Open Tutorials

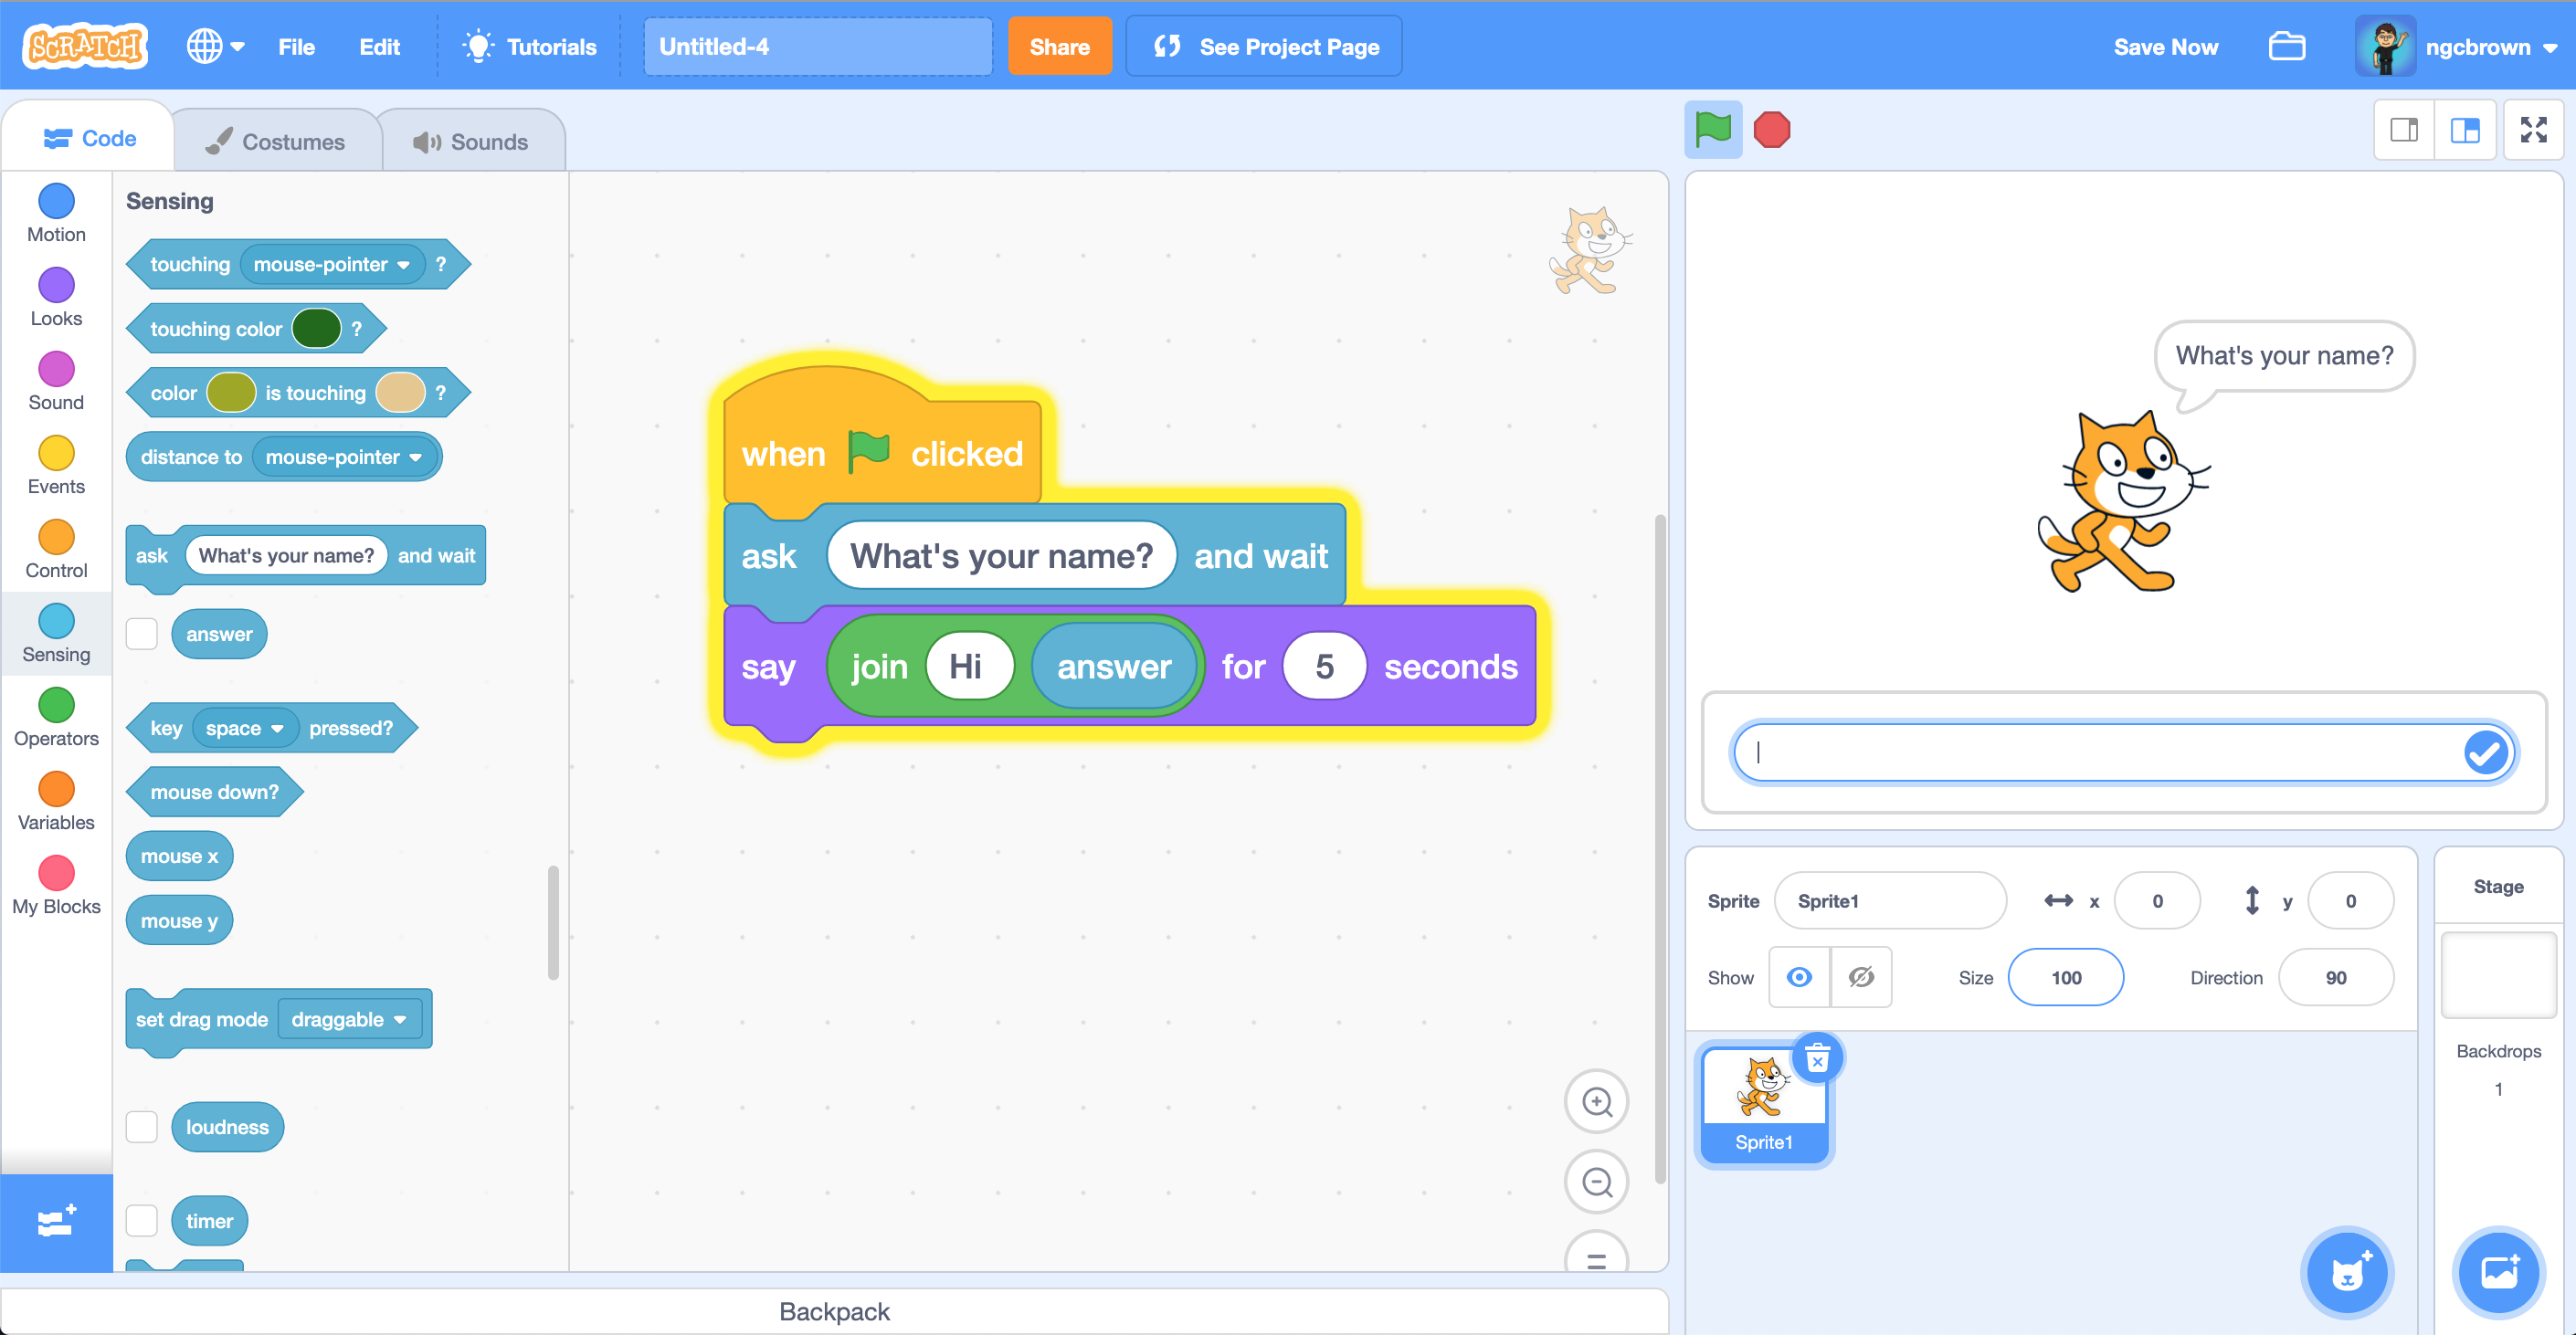[x=530, y=47]
